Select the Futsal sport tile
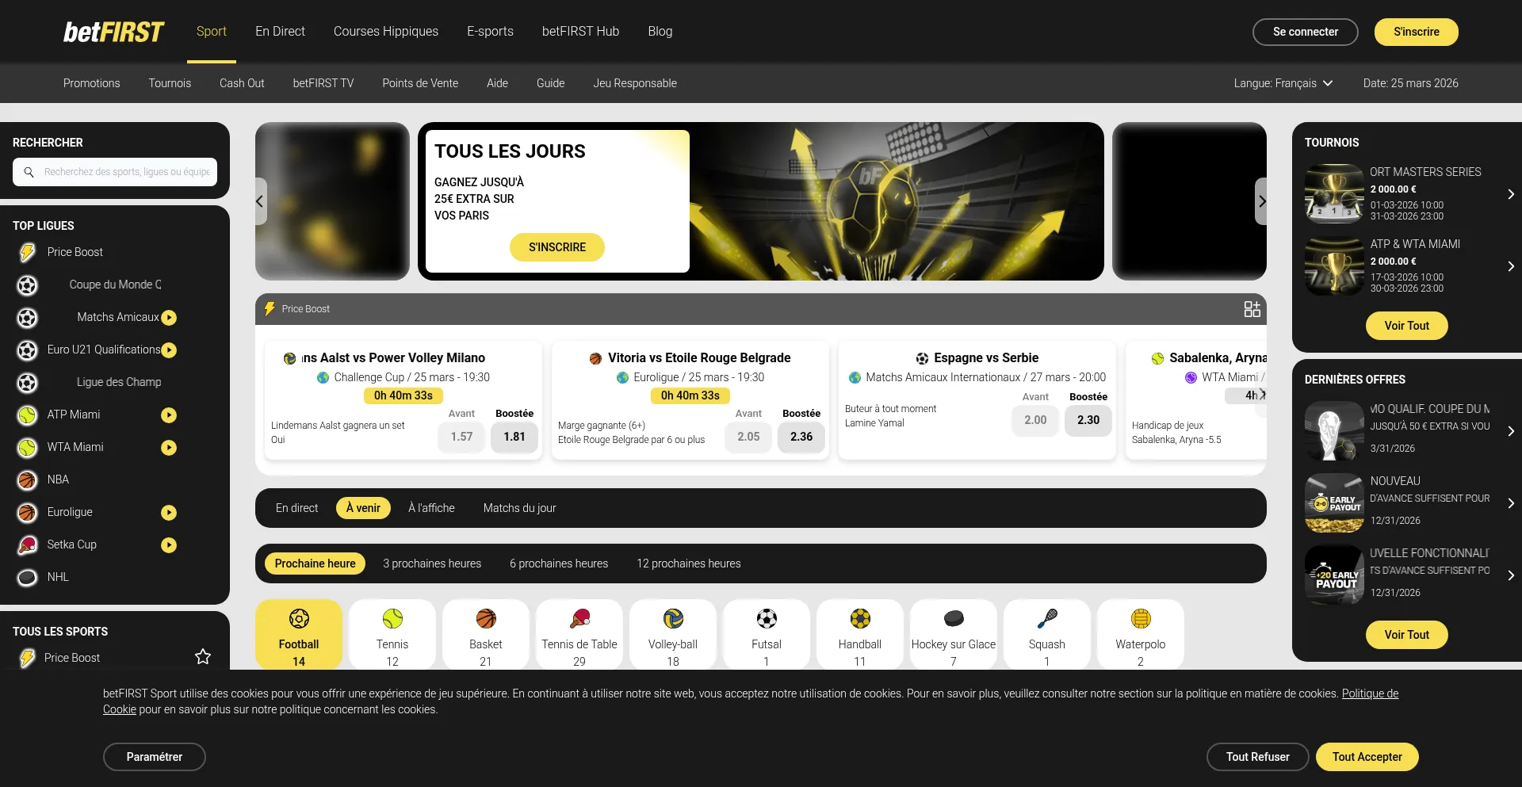The height and width of the screenshot is (787, 1522). pyautogui.click(x=767, y=634)
